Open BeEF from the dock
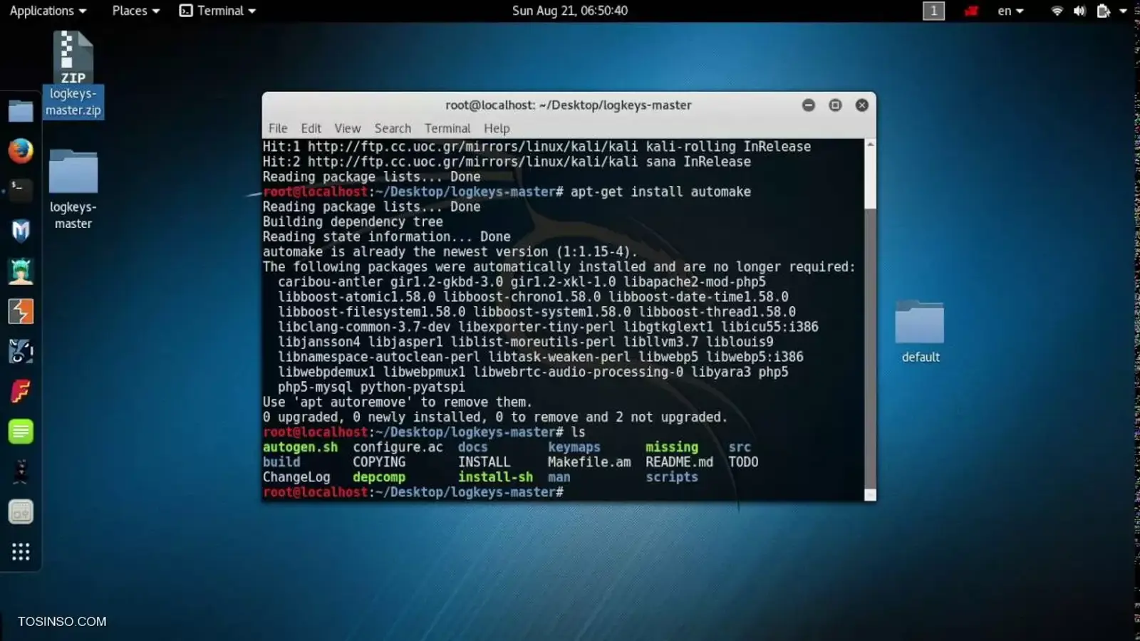Viewport: 1140px width, 641px height. pos(21,271)
